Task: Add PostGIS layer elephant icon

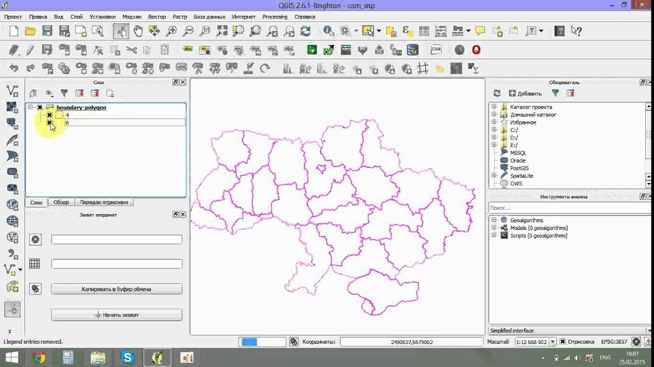Action: click(x=12, y=123)
